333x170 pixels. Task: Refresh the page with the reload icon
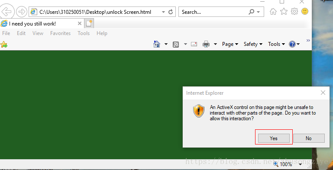point(171,12)
